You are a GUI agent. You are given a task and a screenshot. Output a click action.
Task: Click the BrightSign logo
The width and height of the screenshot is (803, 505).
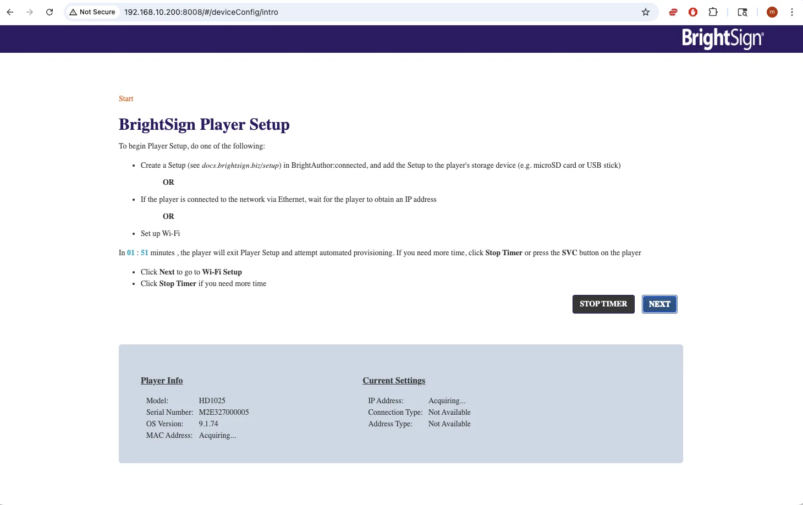(x=723, y=39)
